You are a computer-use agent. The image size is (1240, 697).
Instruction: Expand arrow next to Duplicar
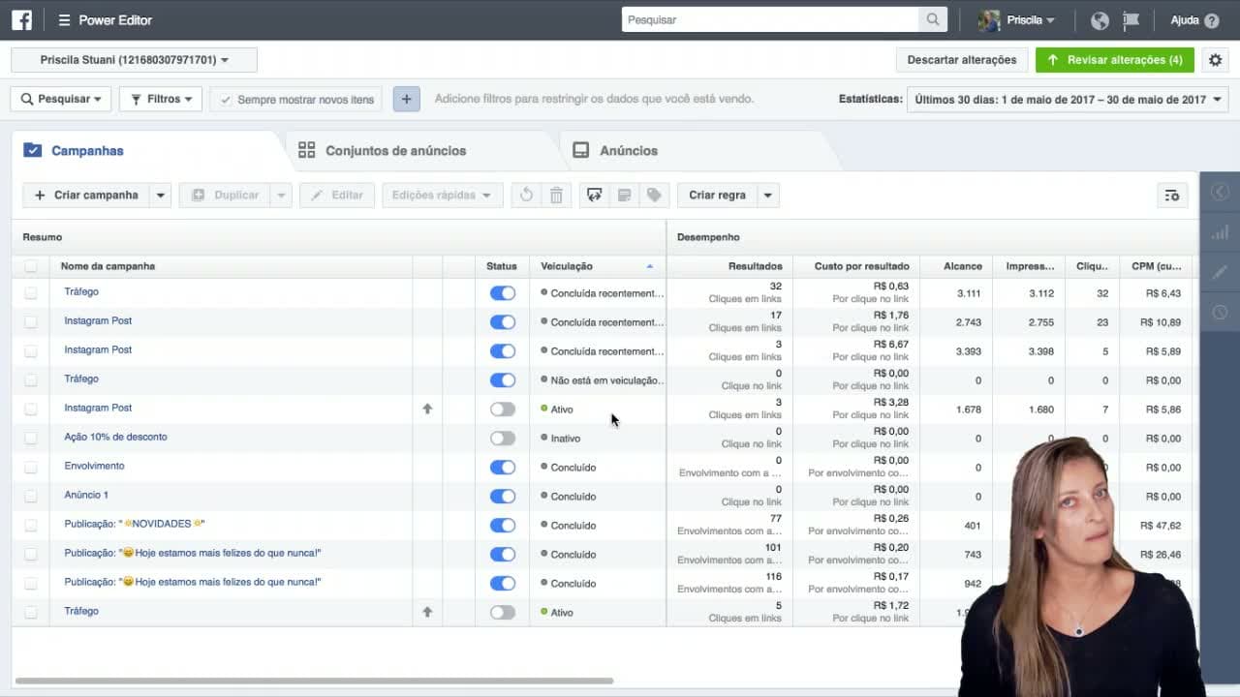tap(281, 196)
